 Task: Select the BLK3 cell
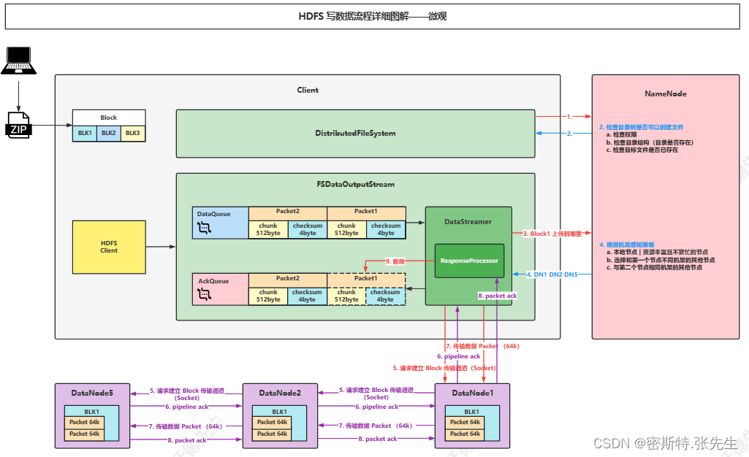pyautogui.click(x=133, y=134)
